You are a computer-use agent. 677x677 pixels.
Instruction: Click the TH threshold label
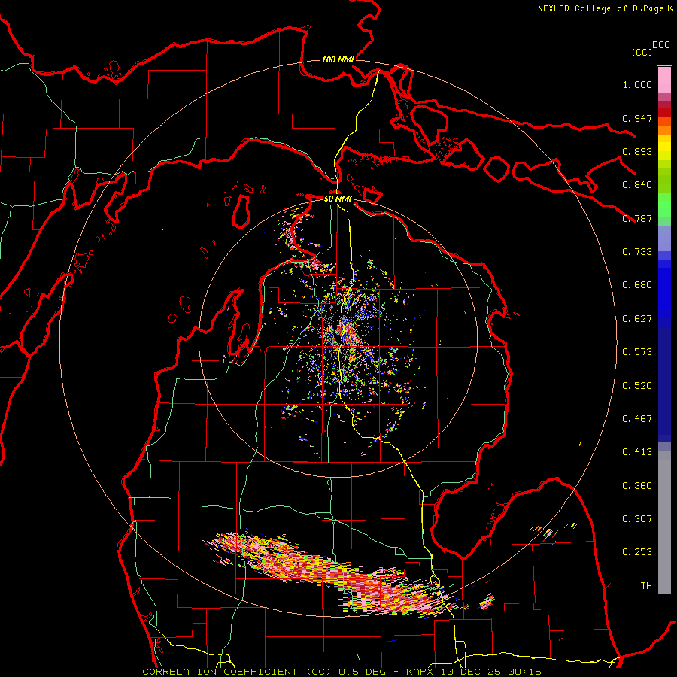pyautogui.click(x=646, y=586)
